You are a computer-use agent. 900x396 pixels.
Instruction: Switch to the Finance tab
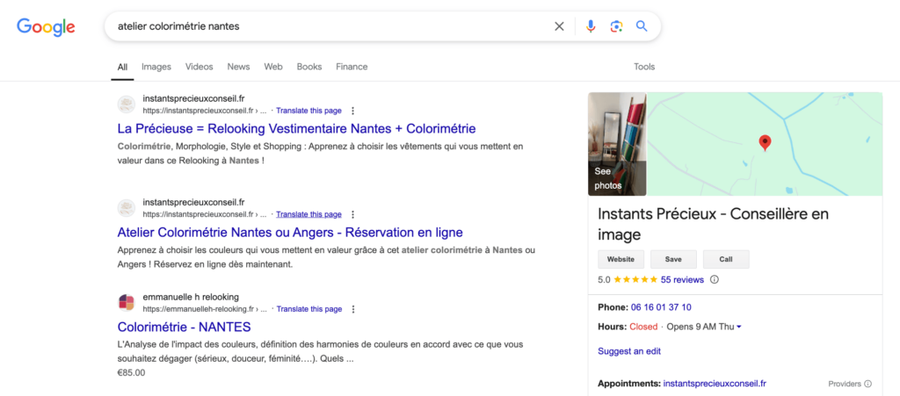click(352, 67)
